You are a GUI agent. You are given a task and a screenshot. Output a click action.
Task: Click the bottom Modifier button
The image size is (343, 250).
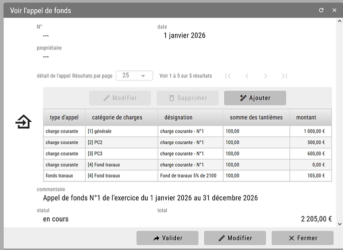tap(235, 238)
